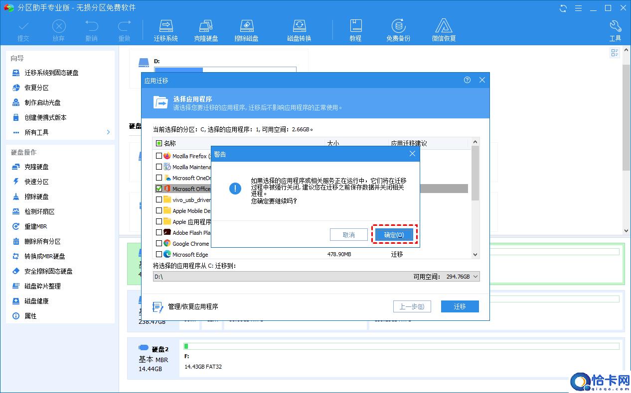This screenshot has height=393, width=631.
Task: Select the Microsoft Edge row text
Action: click(190, 254)
